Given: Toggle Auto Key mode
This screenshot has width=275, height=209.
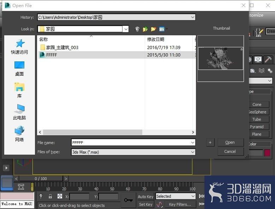Looking at the screenshot, I should click(145, 197).
